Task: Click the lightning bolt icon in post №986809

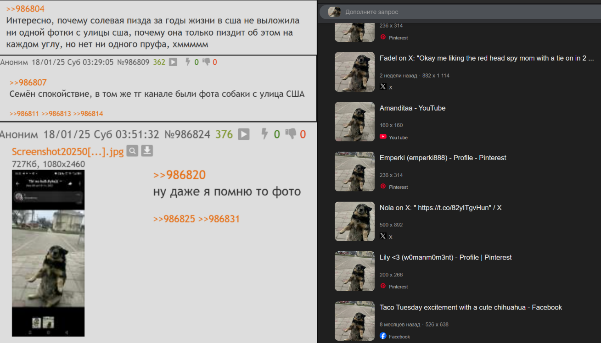Action: [x=187, y=62]
